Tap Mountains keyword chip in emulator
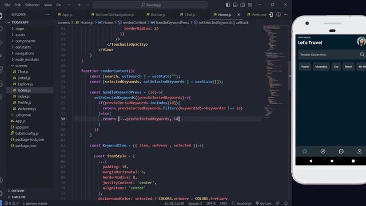 321,66
